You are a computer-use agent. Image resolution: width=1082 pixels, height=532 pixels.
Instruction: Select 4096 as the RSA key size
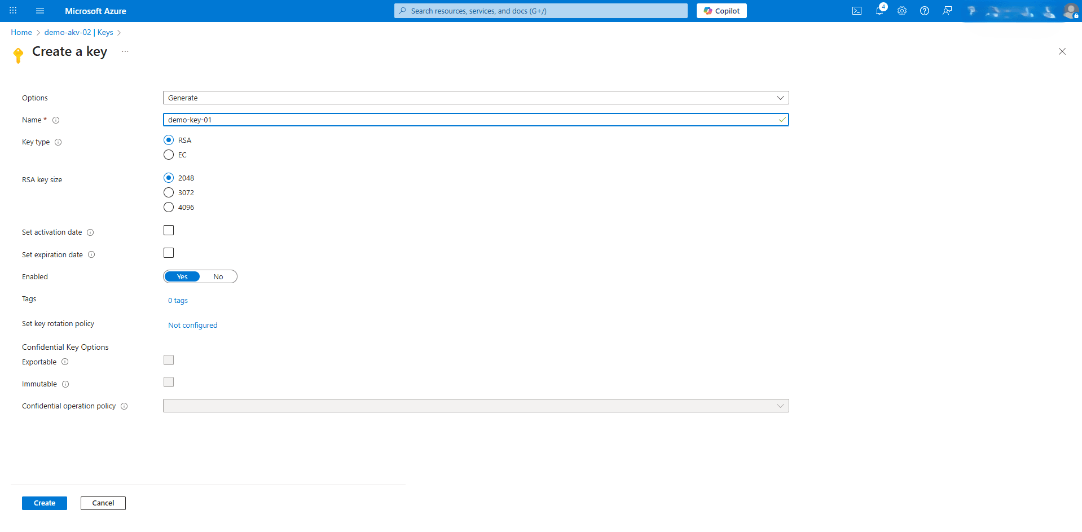coord(168,207)
